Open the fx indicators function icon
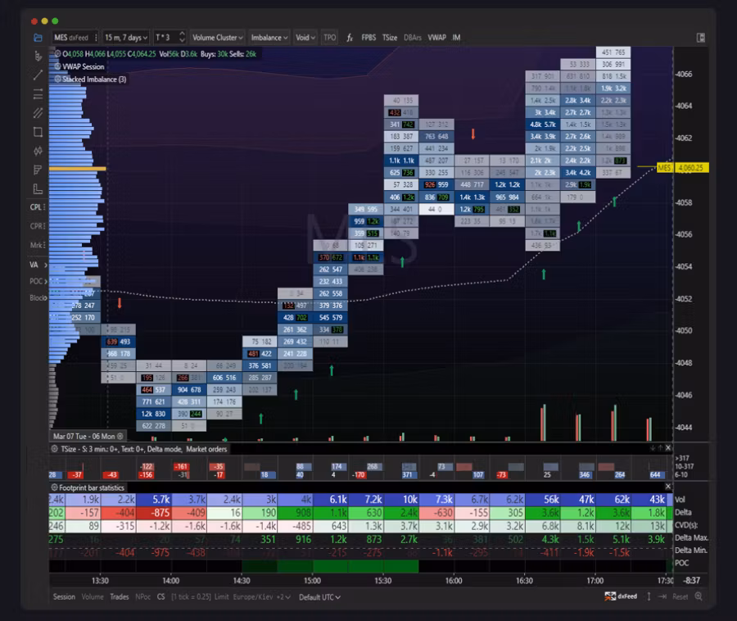 (x=350, y=38)
